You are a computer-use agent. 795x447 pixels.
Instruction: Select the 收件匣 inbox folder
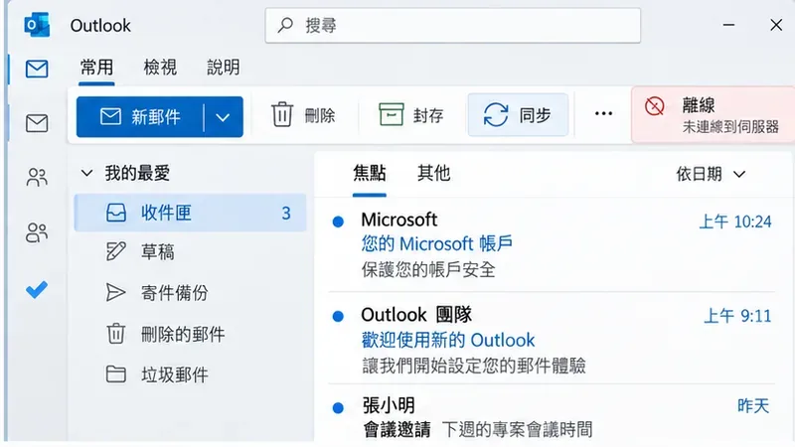click(x=190, y=213)
